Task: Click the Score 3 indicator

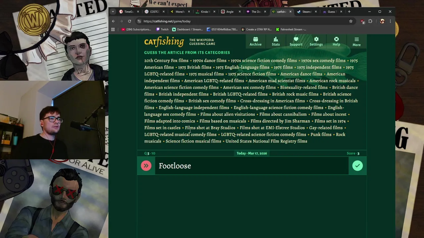Action: [353, 153]
